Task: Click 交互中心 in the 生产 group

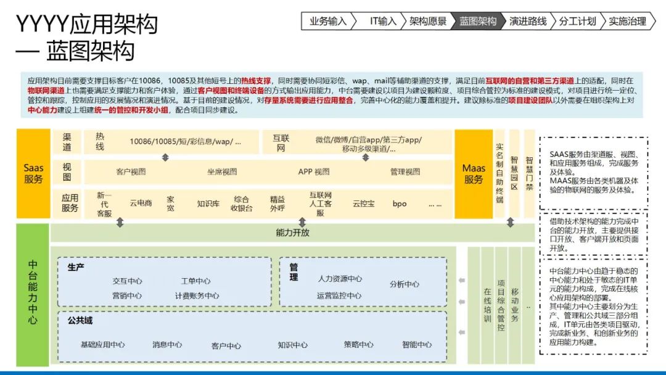Action: tap(128, 281)
